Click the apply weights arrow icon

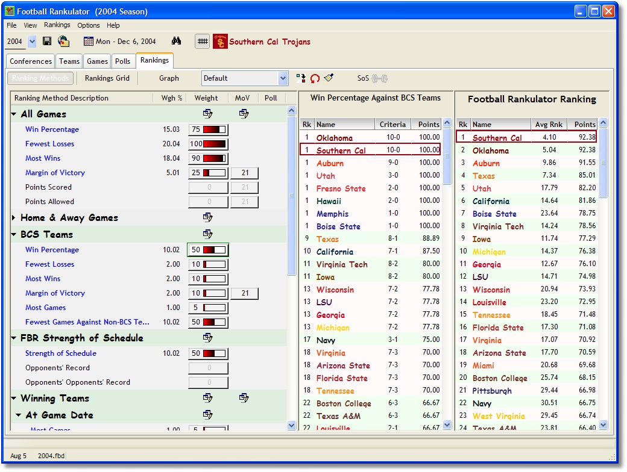coord(301,78)
